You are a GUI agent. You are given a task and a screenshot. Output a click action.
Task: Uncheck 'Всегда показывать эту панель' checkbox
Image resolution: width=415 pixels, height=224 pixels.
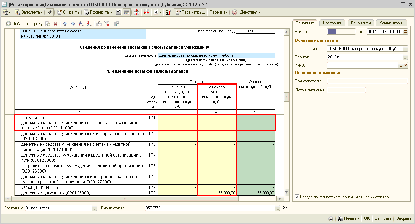coord(297,197)
